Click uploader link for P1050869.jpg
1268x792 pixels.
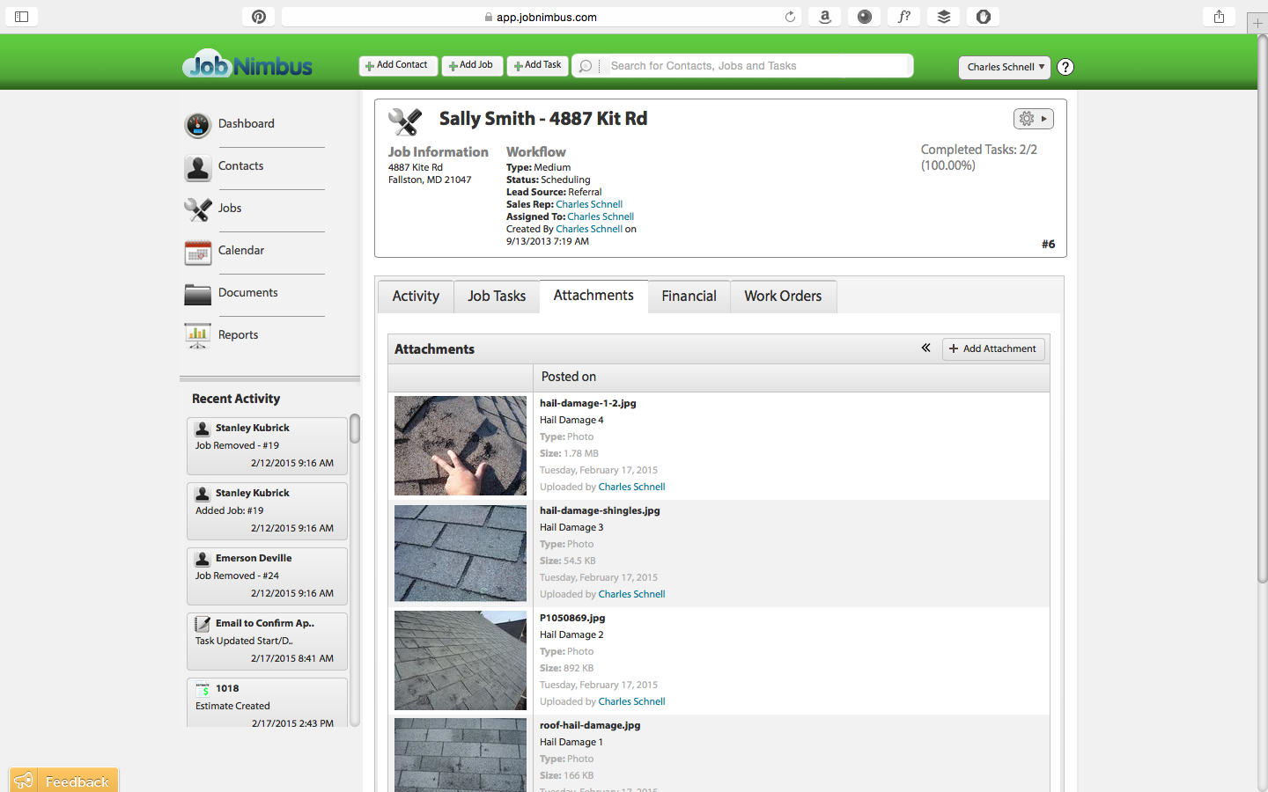(632, 701)
